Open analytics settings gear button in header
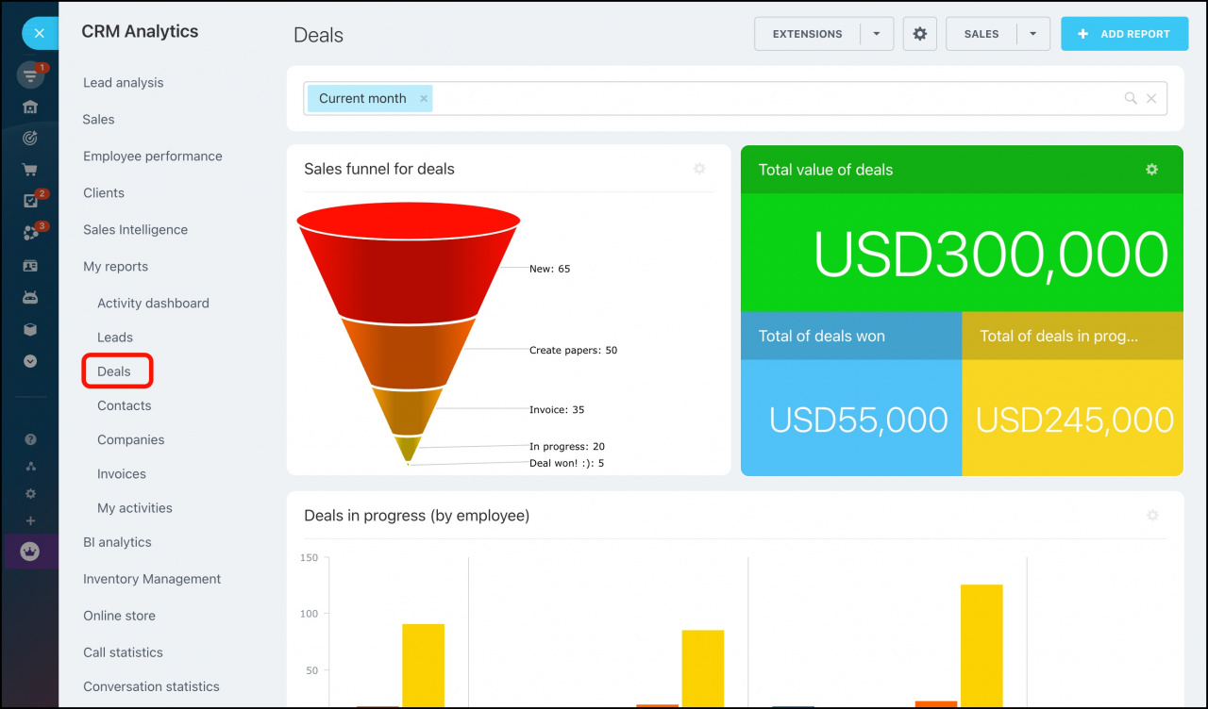 pos(919,34)
